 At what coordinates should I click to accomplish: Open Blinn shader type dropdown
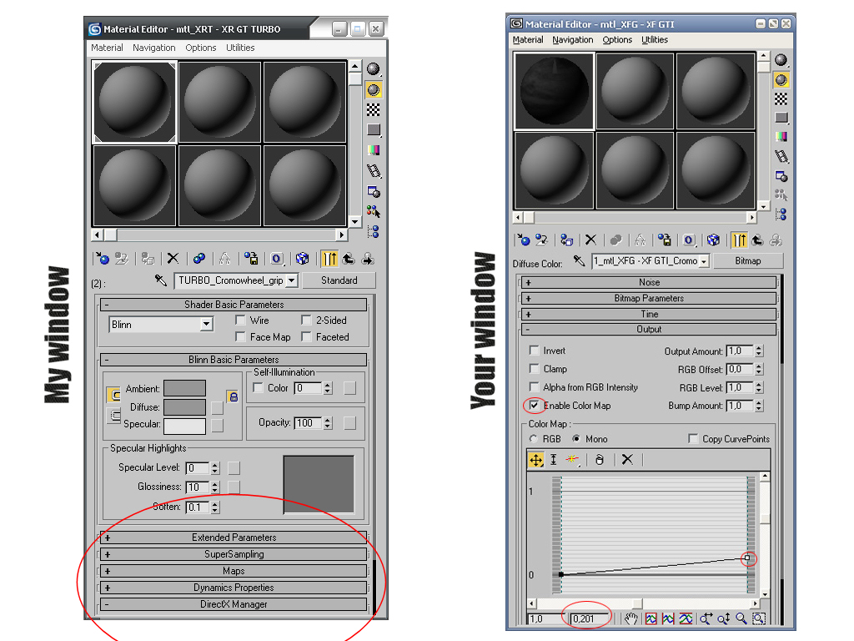point(206,325)
